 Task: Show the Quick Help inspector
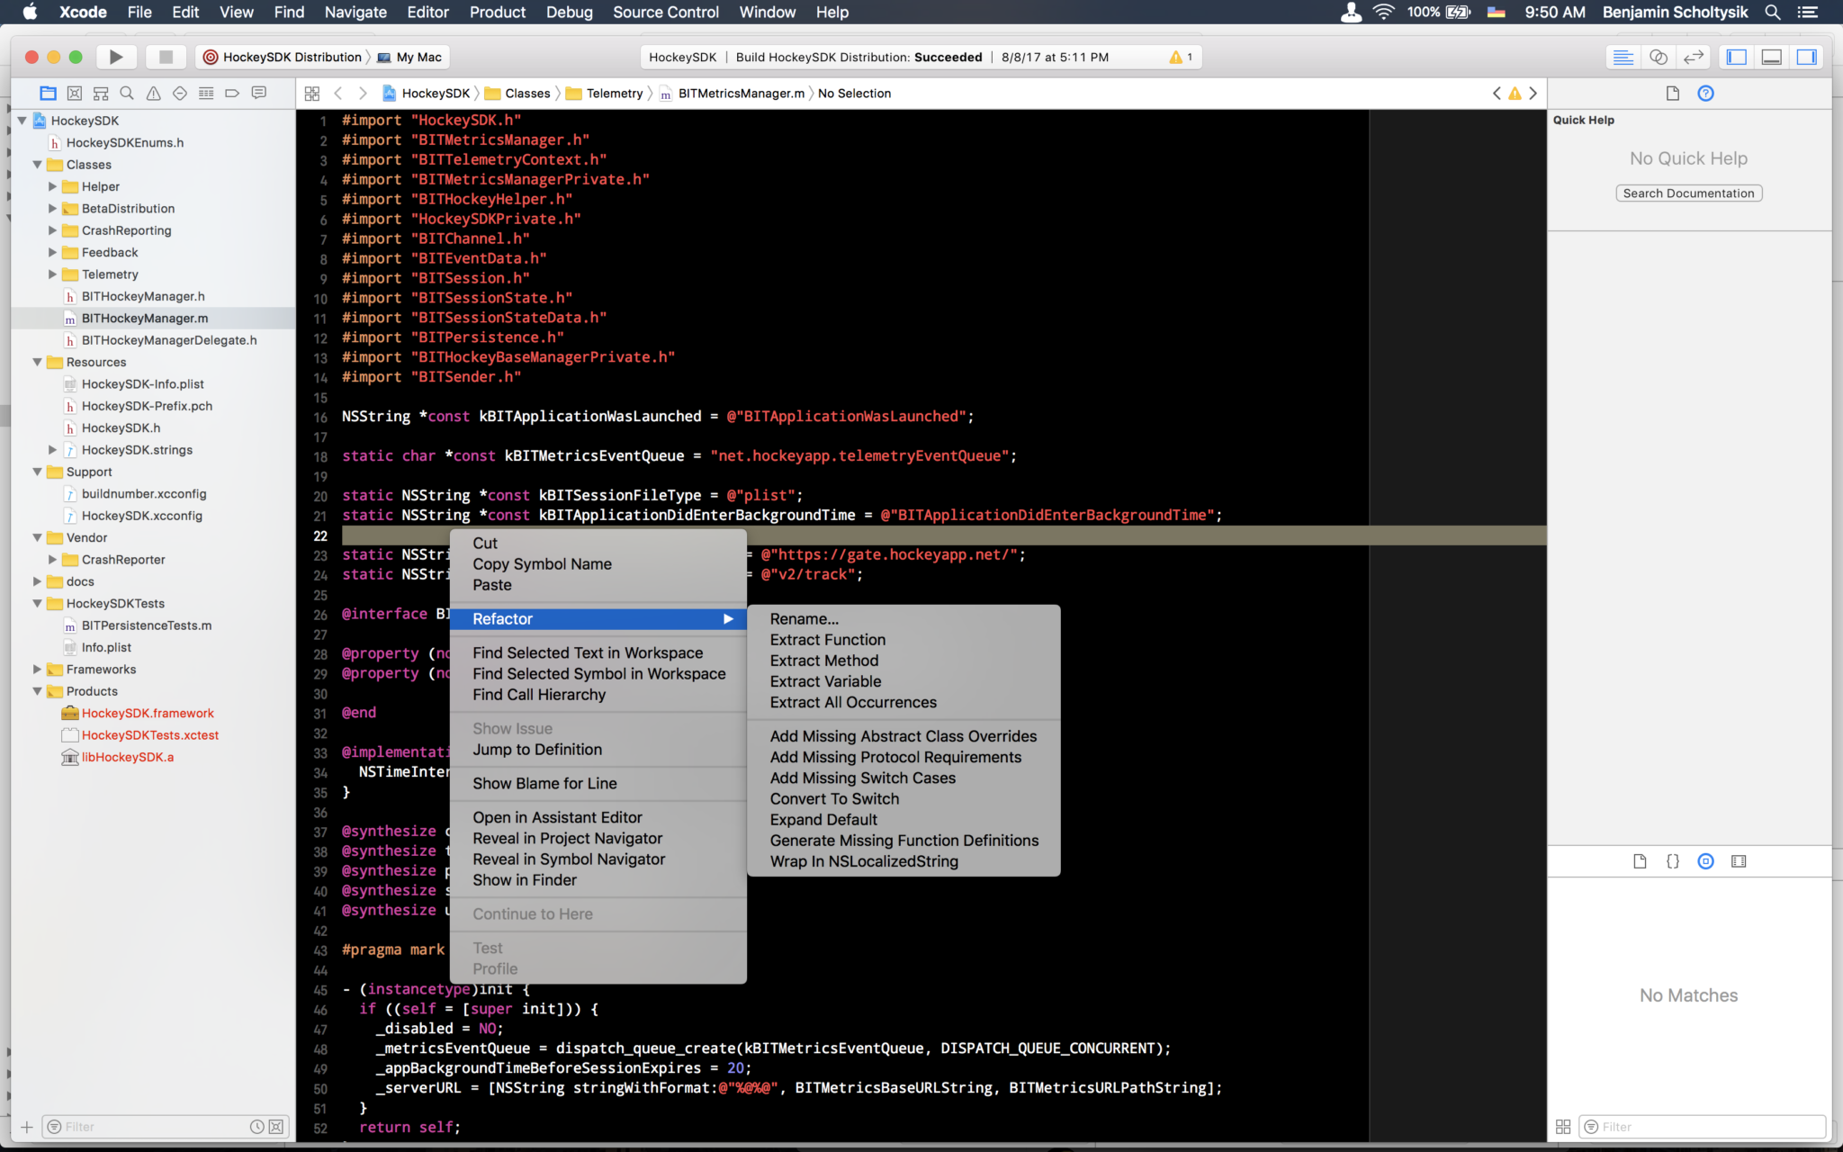click(x=1705, y=93)
